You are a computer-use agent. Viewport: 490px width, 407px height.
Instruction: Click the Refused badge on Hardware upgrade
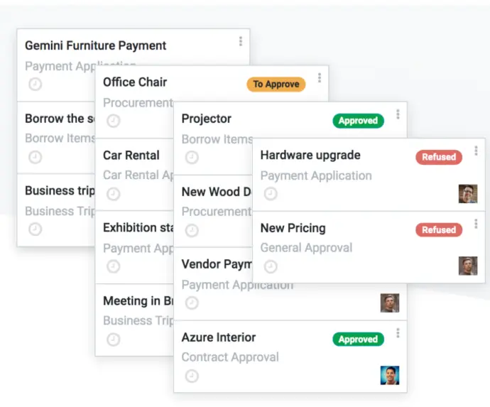(439, 157)
